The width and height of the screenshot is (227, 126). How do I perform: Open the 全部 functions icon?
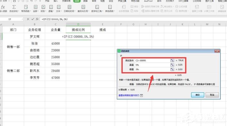tap(36, 7)
